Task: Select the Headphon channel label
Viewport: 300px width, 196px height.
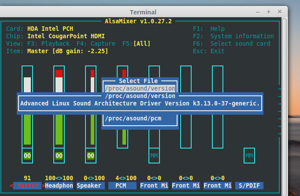Action: coord(59,186)
